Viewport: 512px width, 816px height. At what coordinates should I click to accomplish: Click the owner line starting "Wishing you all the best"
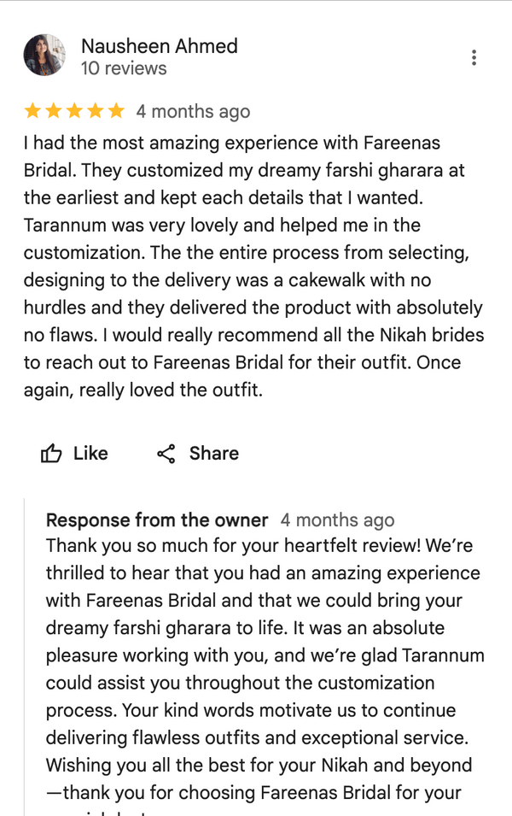[x=259, y=765]
